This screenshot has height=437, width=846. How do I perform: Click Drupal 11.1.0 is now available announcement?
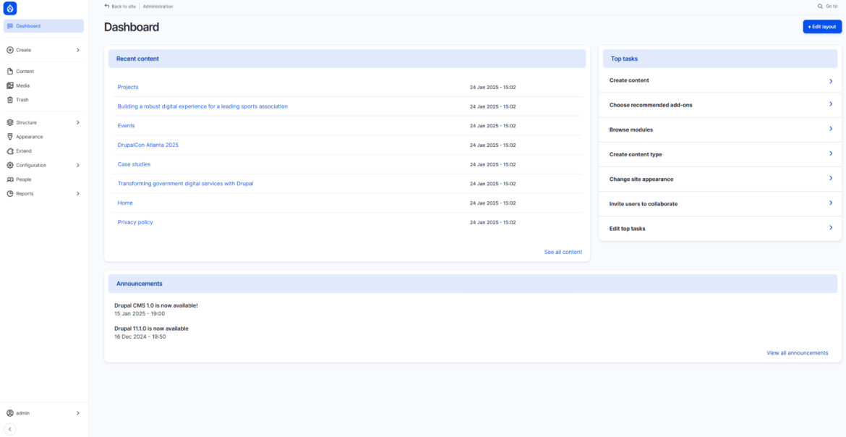tap(151, 328)
